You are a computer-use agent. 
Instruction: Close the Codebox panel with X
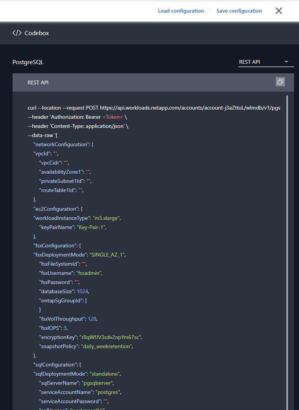(x=279, y=11)
